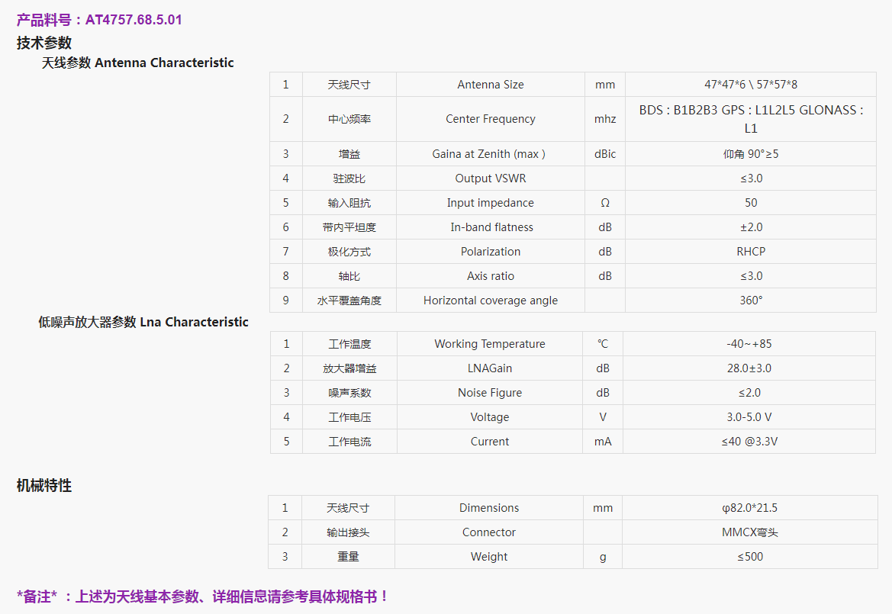This screenshot has height=614, width=892.
Task: Click the product number AT4757.68.5.01 heading
Action: pyautogui.click(x=99, y=20)
